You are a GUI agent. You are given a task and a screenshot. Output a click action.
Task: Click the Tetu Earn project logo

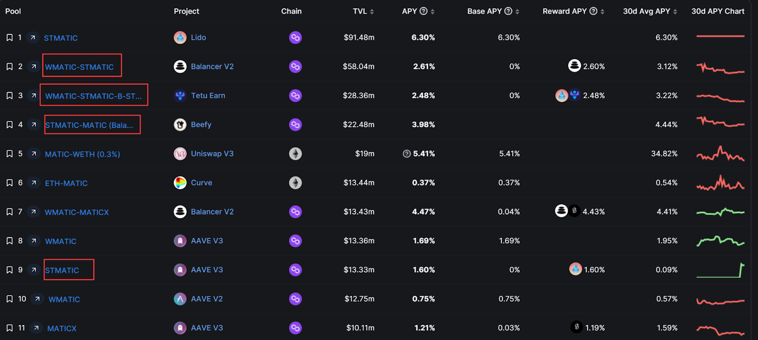point(180,96)
